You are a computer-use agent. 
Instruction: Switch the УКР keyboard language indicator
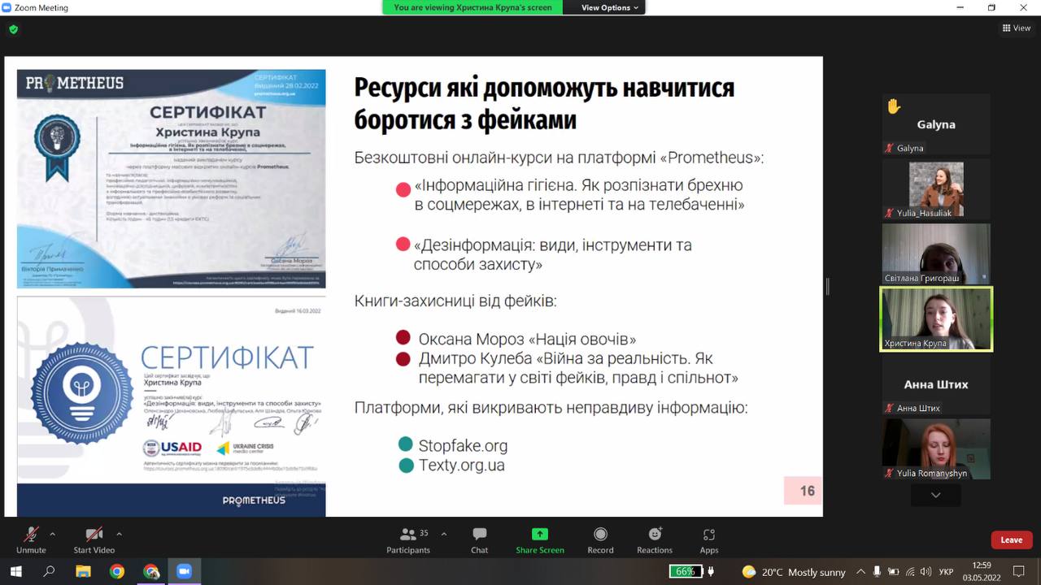[x=946, y=572]
